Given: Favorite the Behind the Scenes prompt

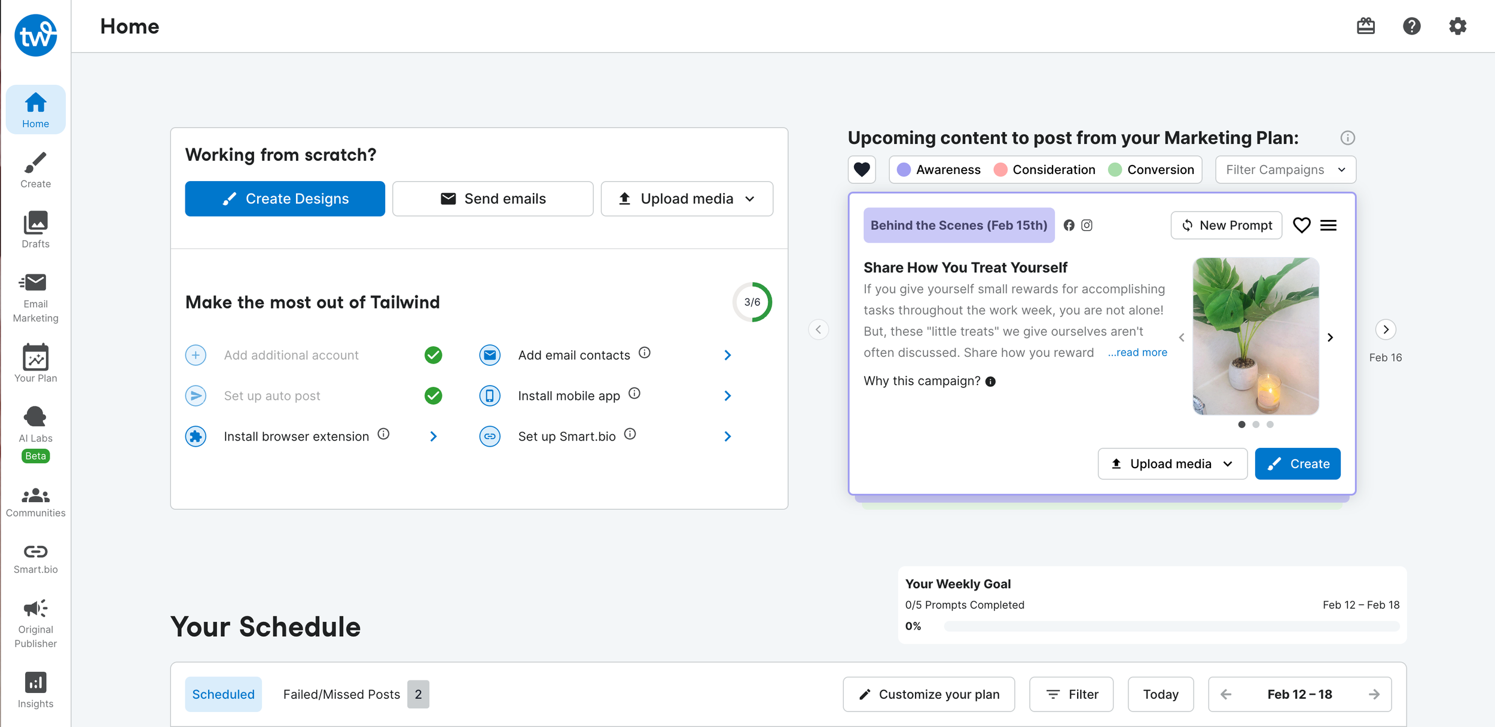Looking at the screenshot, I should click(1301, 225).
